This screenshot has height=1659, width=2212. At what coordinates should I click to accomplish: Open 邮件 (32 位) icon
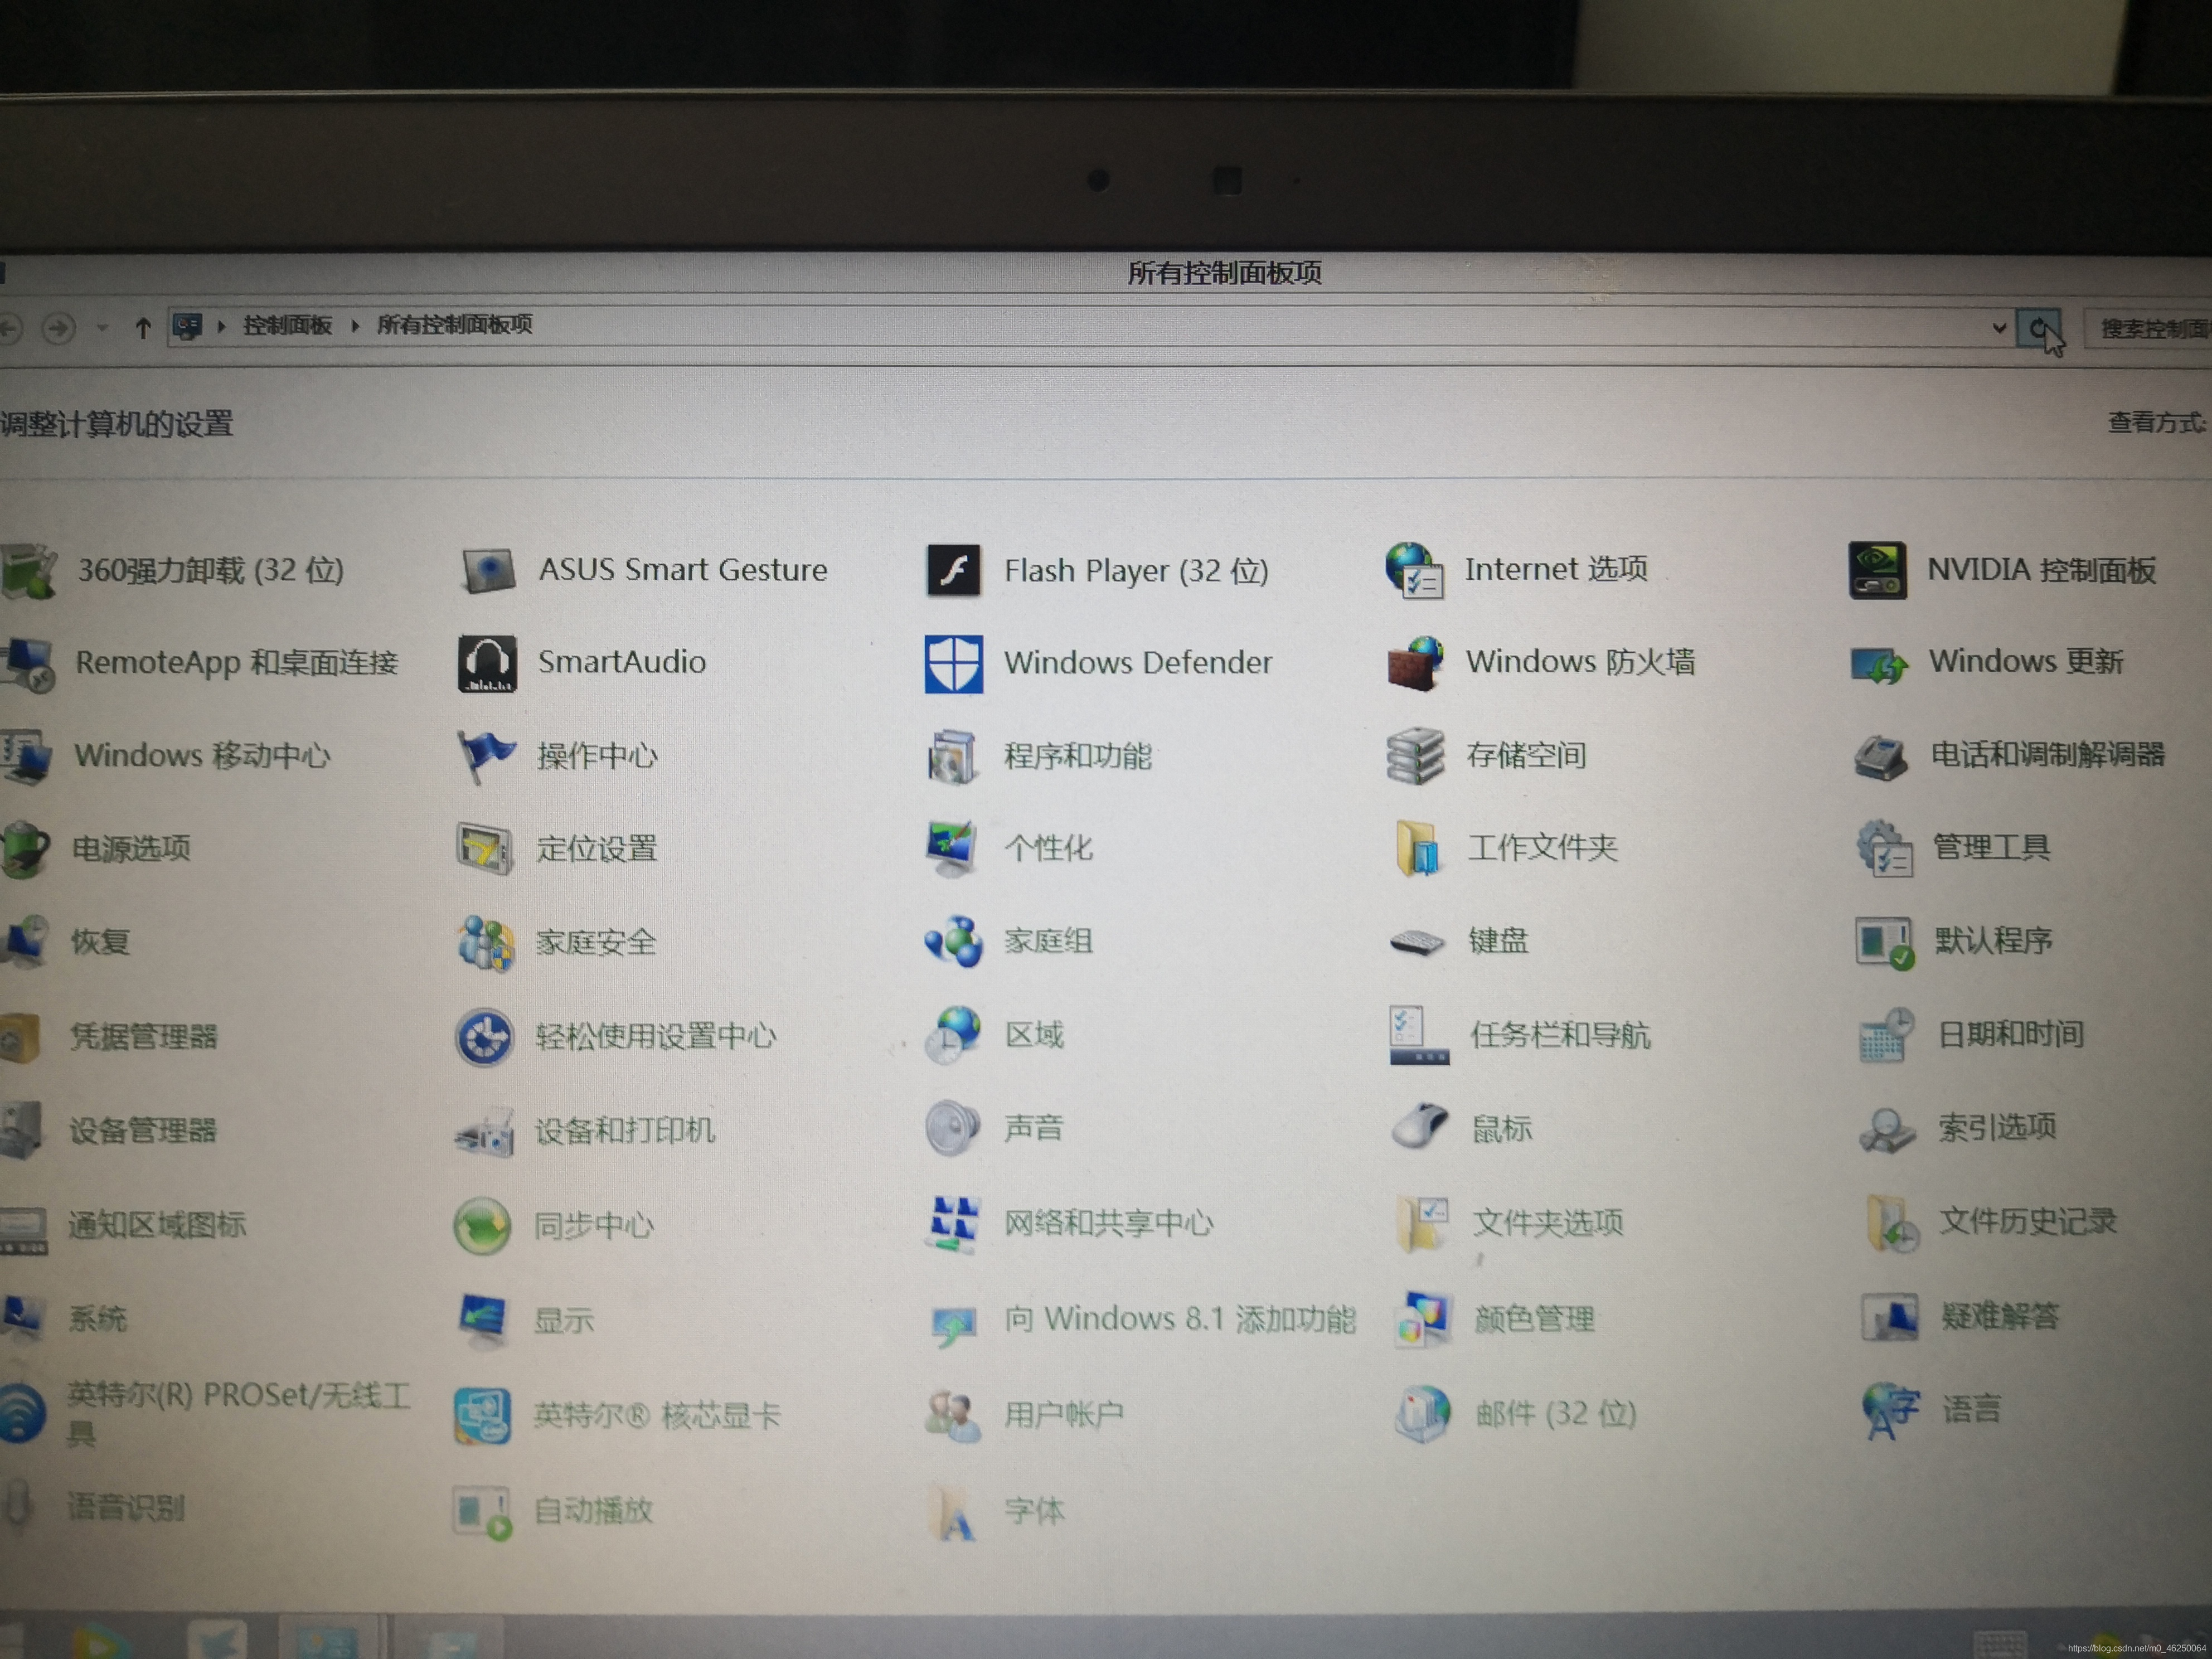tap(1423, 1414)
